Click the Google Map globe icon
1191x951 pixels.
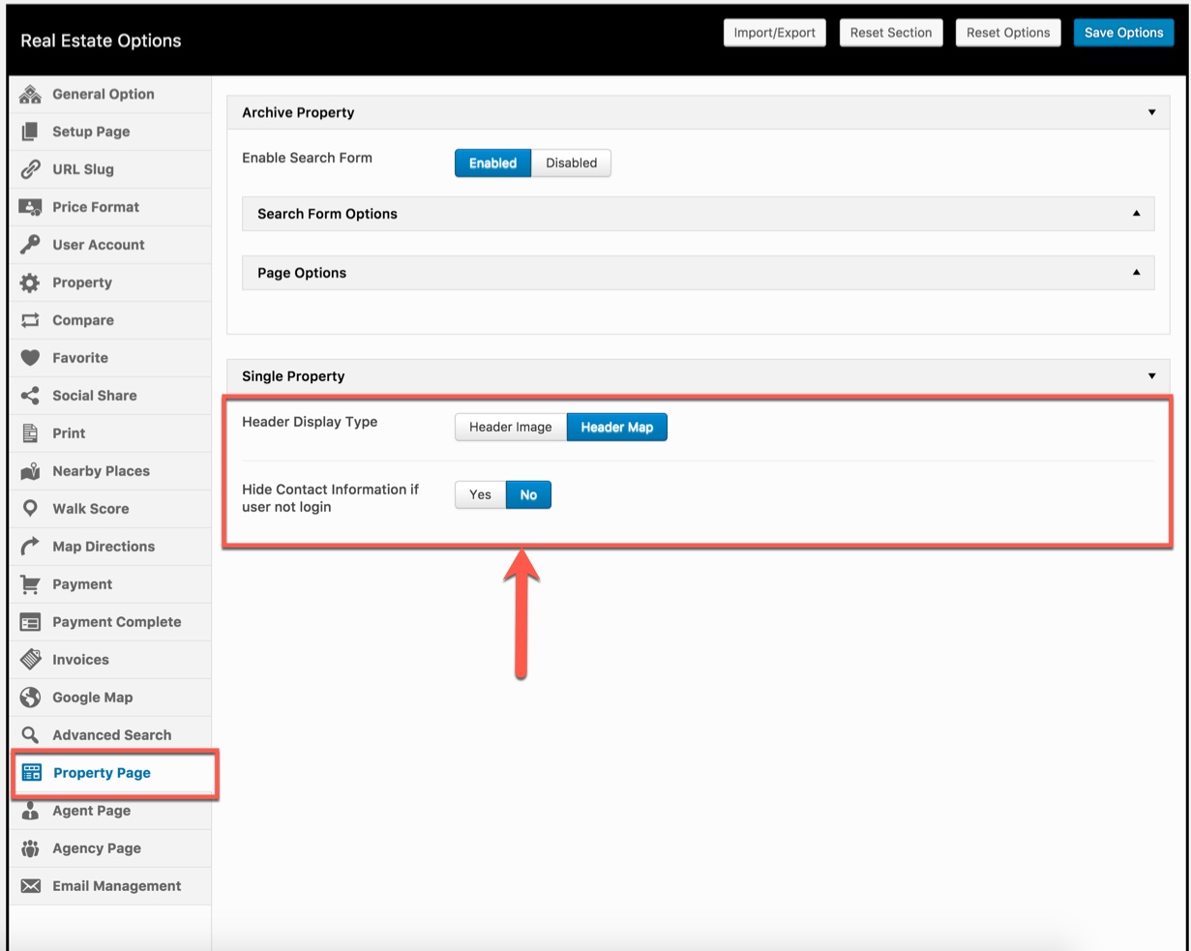[x=30, y=698]
